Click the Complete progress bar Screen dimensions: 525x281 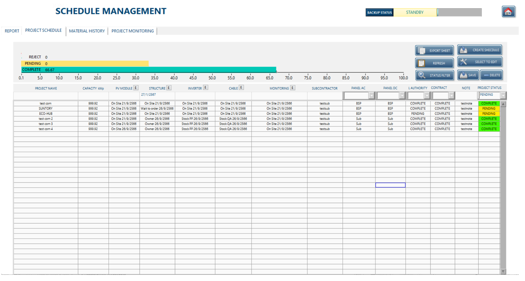click(149, 70)
